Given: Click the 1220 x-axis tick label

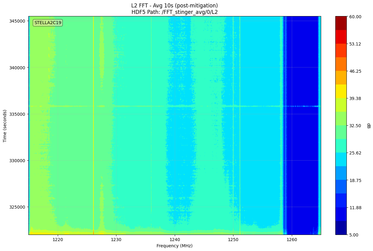Looking at the screenshot, I should [58, 240].
